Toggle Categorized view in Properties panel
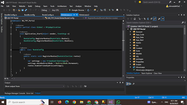187x105 pixels. 127,84
